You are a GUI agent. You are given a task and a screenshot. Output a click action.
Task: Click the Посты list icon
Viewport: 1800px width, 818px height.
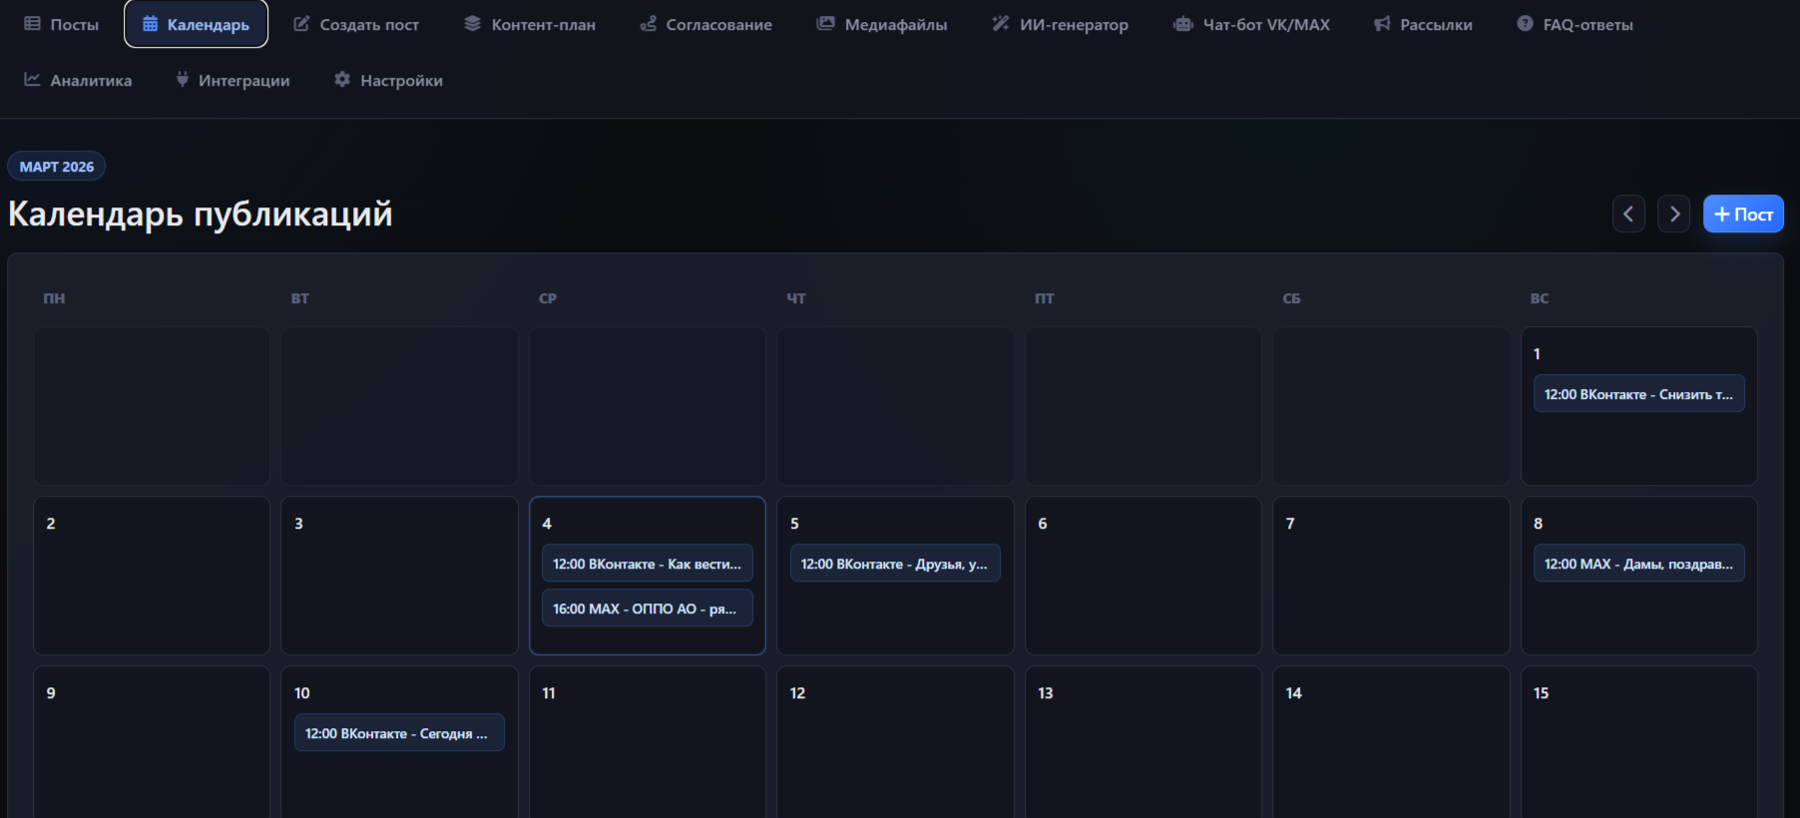click(x=32, y=23)
